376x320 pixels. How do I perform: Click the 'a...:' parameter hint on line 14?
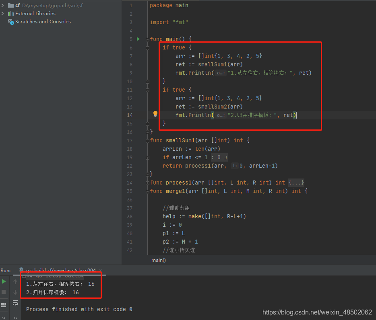click(x=221, y=115)
